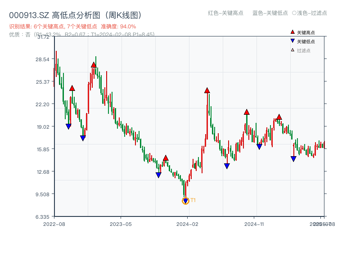Select the red 关键高点 legend triangle icon
Viewport: 360px width, 270px height.
(x=292, y=31)
